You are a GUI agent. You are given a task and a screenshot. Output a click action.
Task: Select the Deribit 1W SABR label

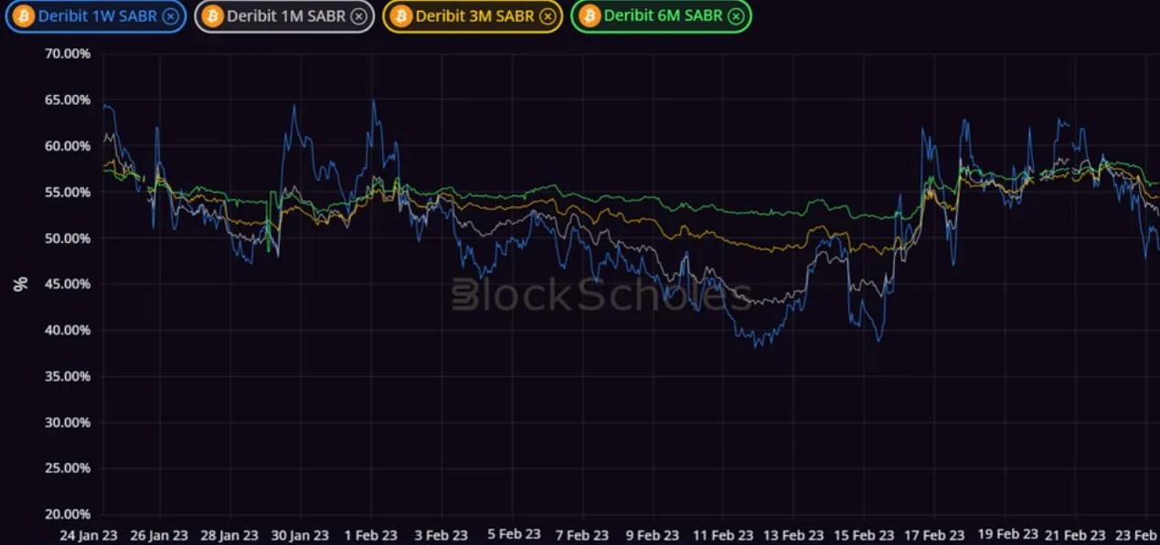(98, 16)
